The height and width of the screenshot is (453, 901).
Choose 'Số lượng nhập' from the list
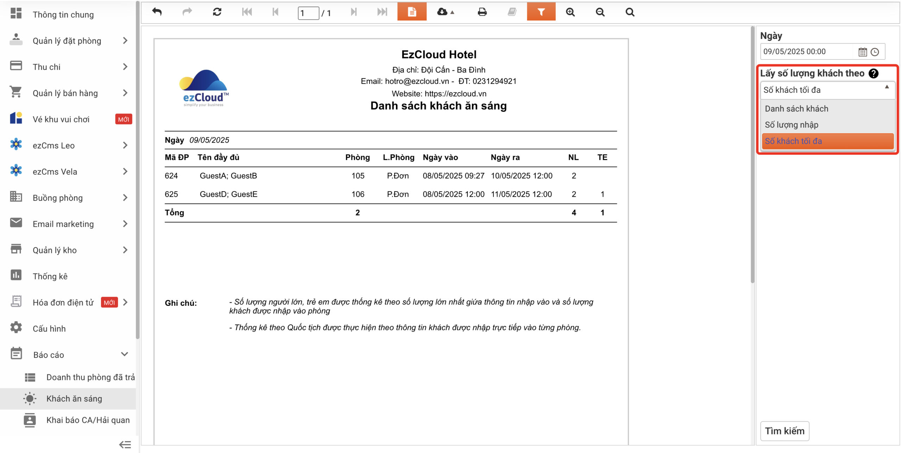[792, 125]
